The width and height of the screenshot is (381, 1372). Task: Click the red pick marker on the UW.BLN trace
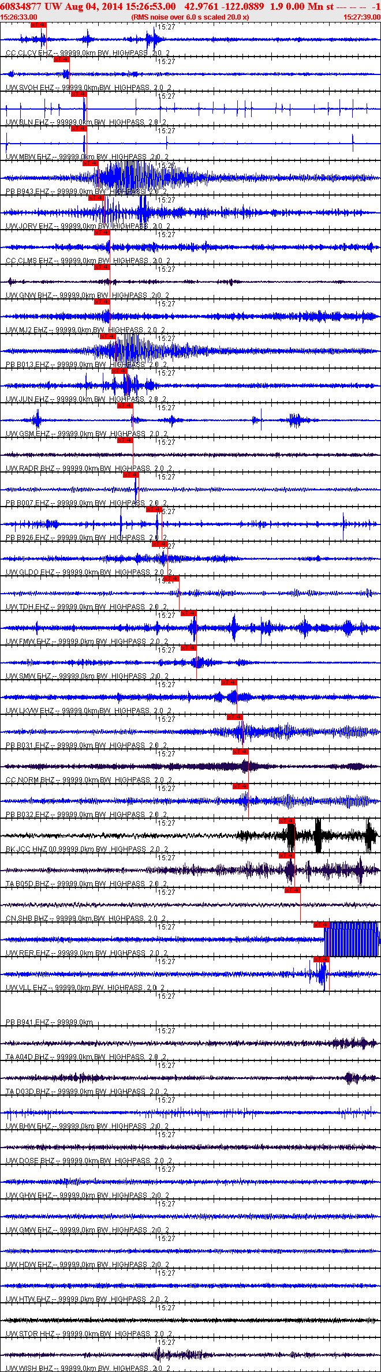coord(79,94)
